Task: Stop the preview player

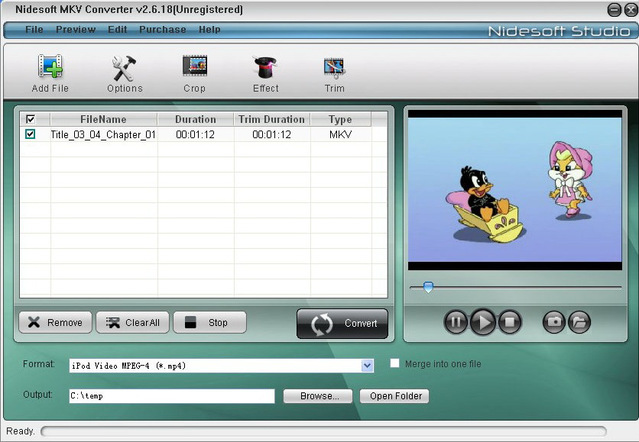Action: (509, 322)
